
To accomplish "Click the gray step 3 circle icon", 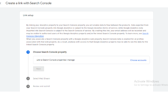I will [x=28, y=86].
